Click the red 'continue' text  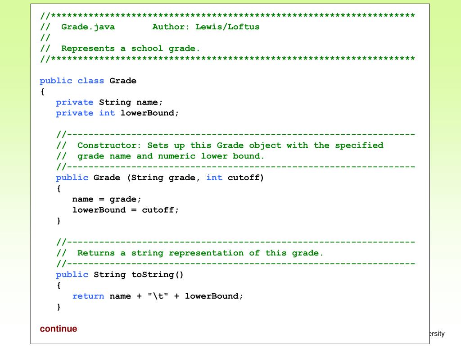(x=59, y=328)
